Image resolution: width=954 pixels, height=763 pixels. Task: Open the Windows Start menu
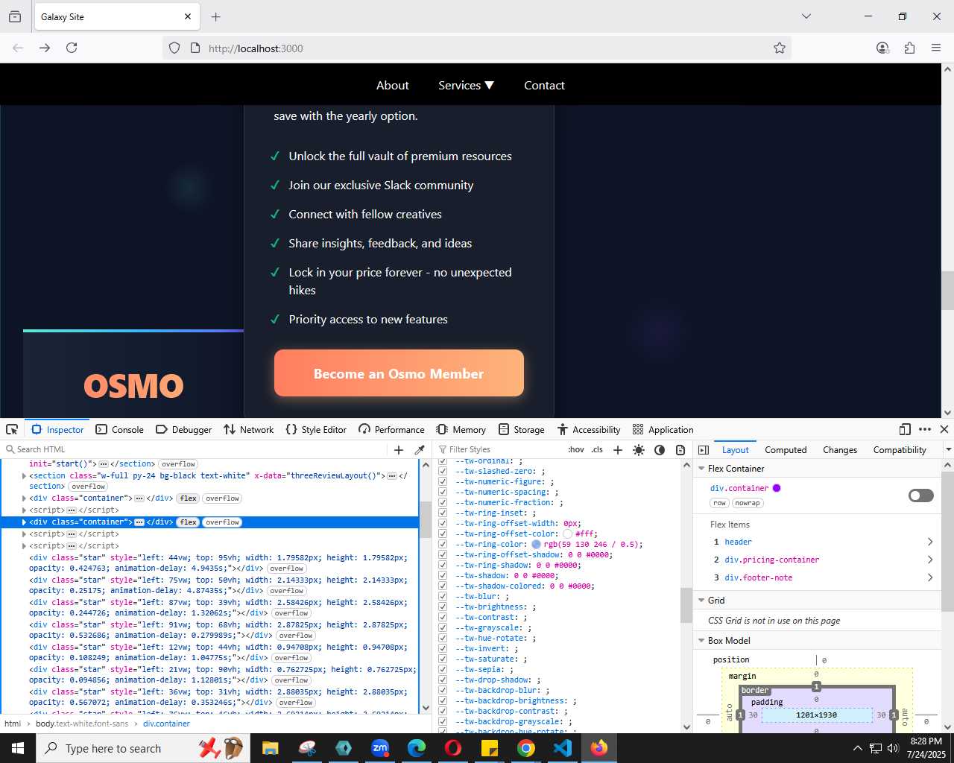tap(18, 748)
